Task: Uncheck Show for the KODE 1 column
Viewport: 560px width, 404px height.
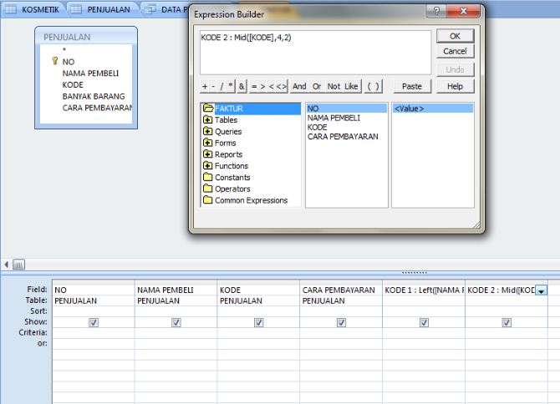Action: [424, 322]
